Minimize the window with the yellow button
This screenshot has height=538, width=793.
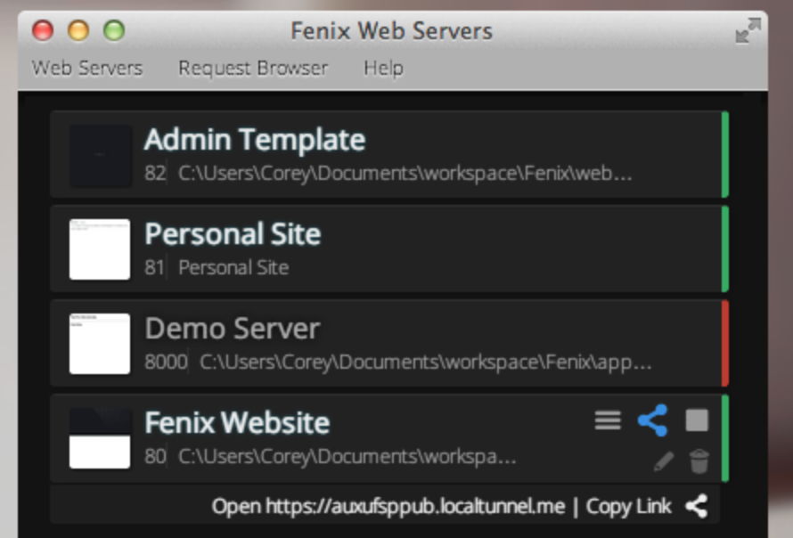pyautogui.click(x=78, y=31)
